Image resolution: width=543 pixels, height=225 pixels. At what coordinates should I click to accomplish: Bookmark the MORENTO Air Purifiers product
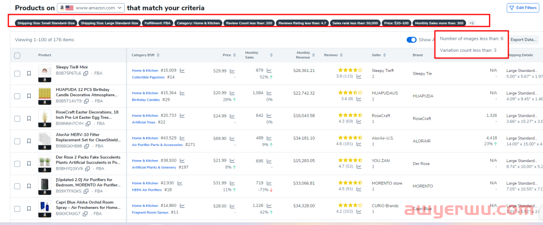[29, 186]
